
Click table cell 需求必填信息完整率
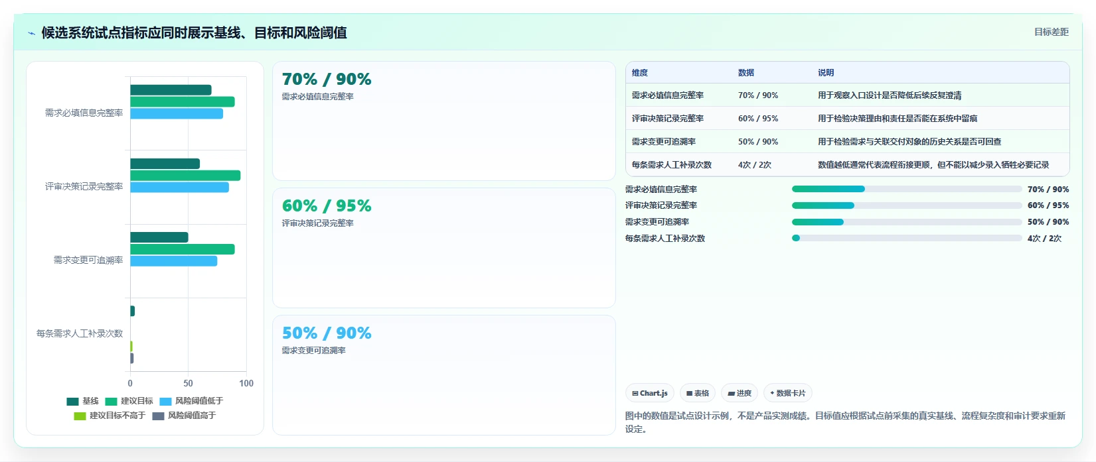(668, 95)
